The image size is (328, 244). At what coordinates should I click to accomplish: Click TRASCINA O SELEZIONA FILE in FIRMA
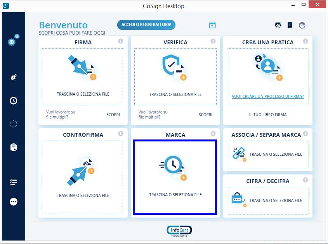point(83,94)
